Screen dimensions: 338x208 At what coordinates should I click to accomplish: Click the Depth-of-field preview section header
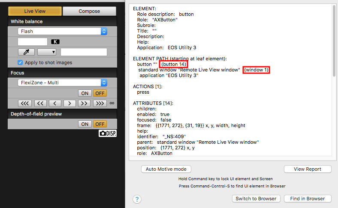pos(62,114)
